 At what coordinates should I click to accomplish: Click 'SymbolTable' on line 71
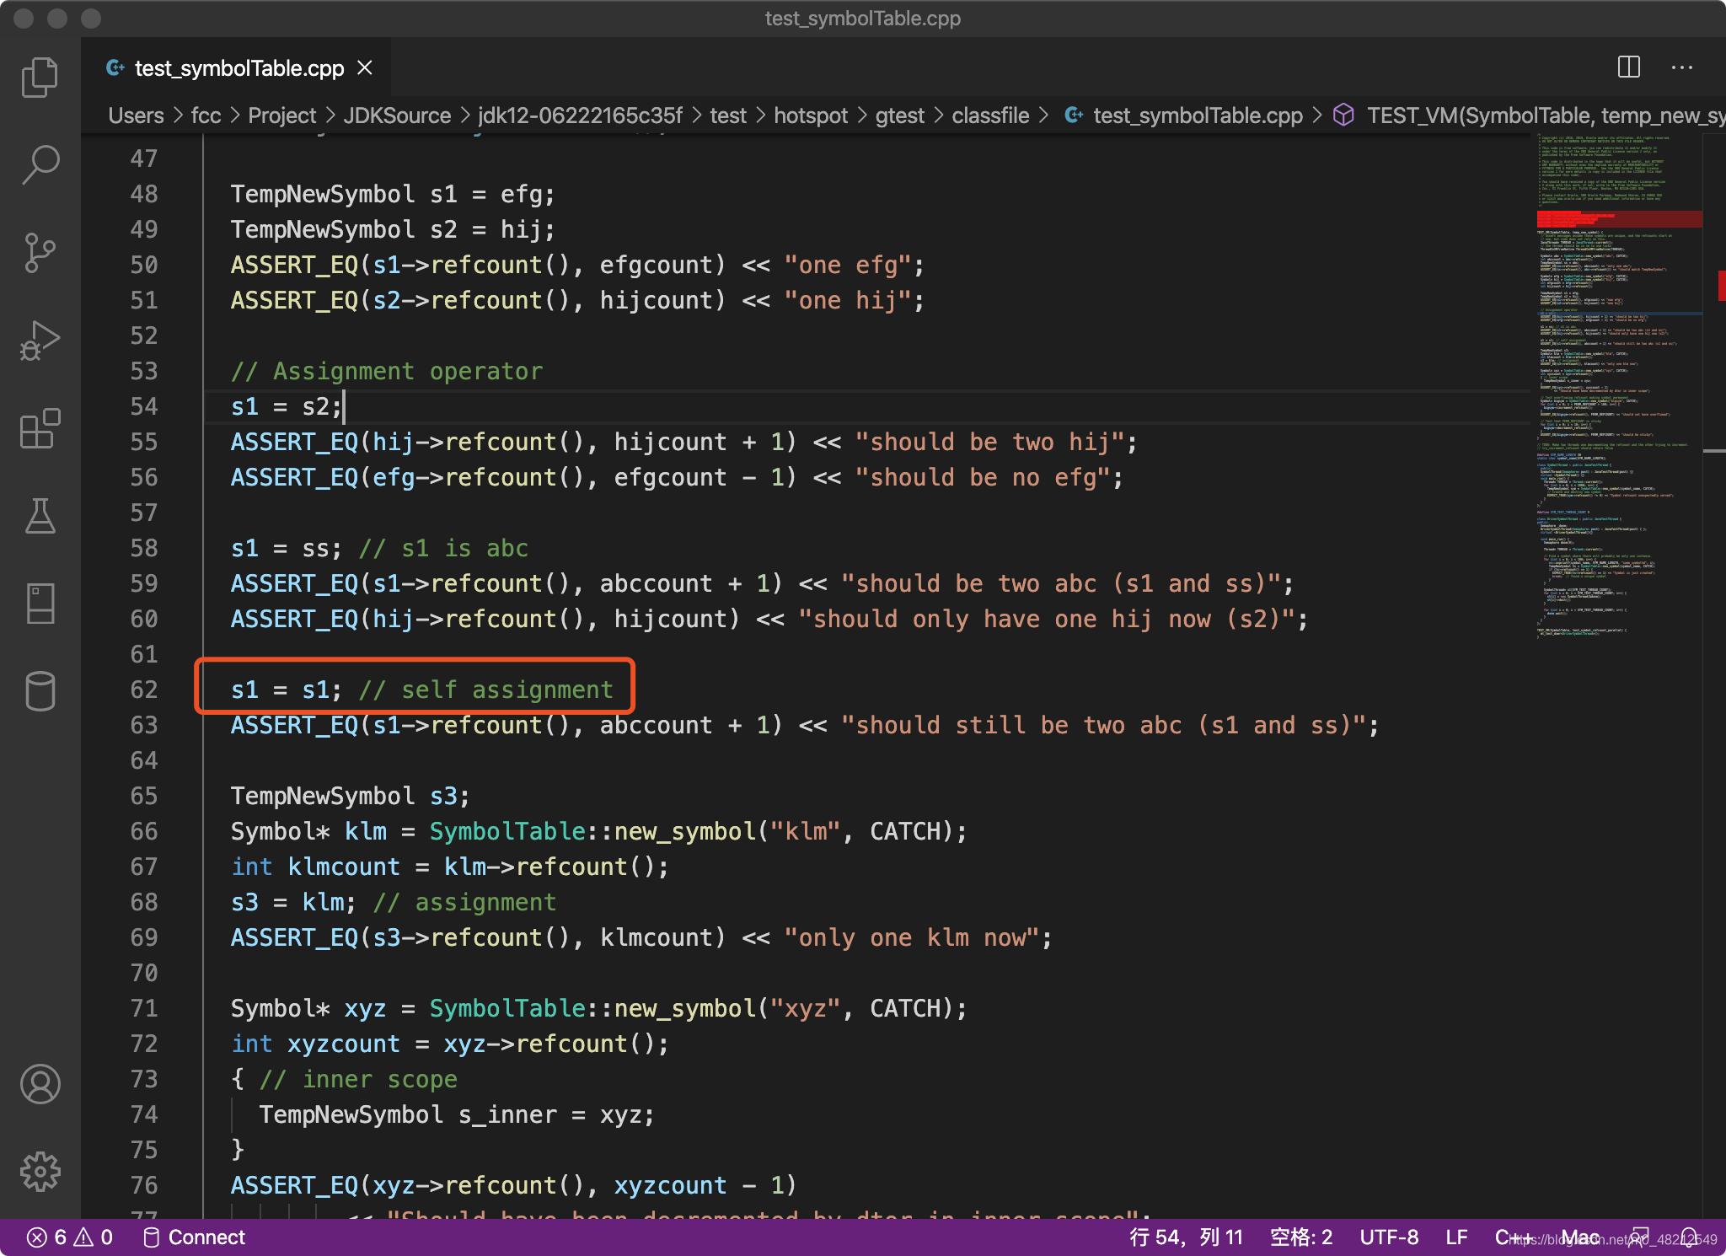[x=507, y=1008]
